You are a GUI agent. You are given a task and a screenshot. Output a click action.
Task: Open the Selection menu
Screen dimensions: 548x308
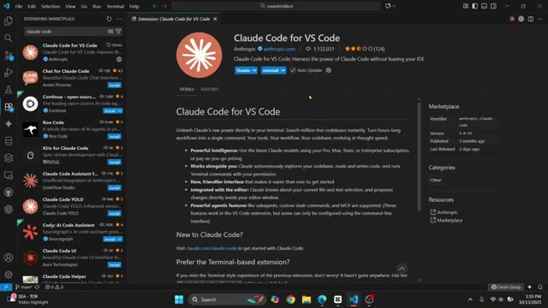pyautogui.click(x=51, y=6)
